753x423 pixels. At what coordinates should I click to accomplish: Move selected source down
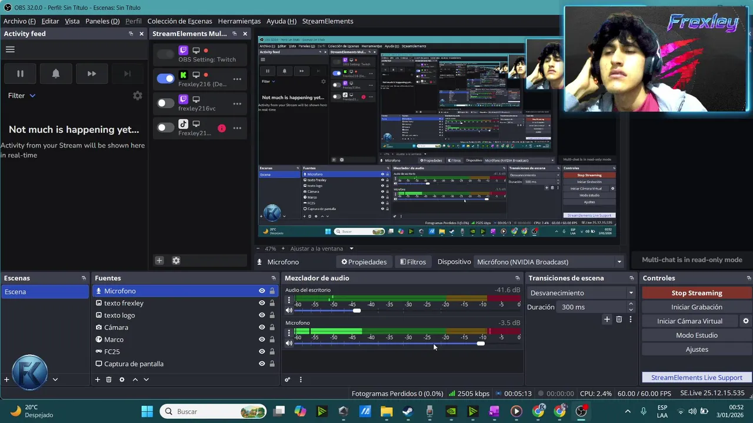click(146, 380)
